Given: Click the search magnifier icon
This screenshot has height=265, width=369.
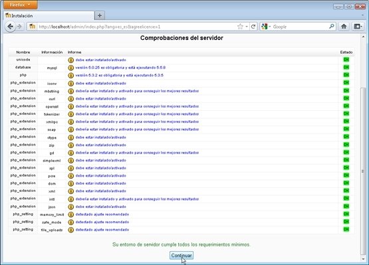Looking at the screenshot, I should coord(332,27).
